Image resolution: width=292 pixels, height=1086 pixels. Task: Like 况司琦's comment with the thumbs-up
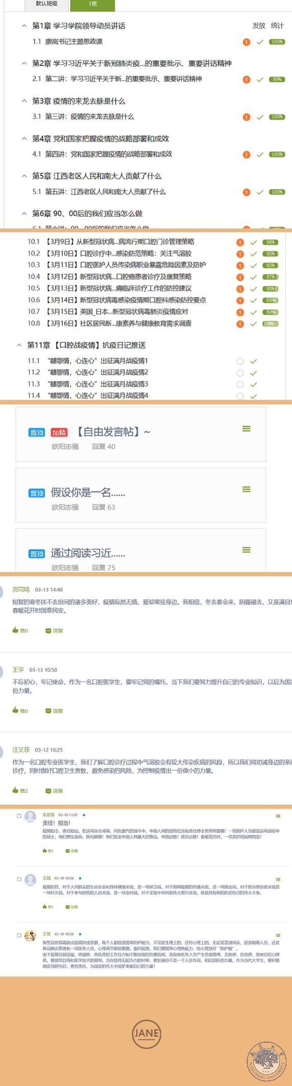[15, 630]
